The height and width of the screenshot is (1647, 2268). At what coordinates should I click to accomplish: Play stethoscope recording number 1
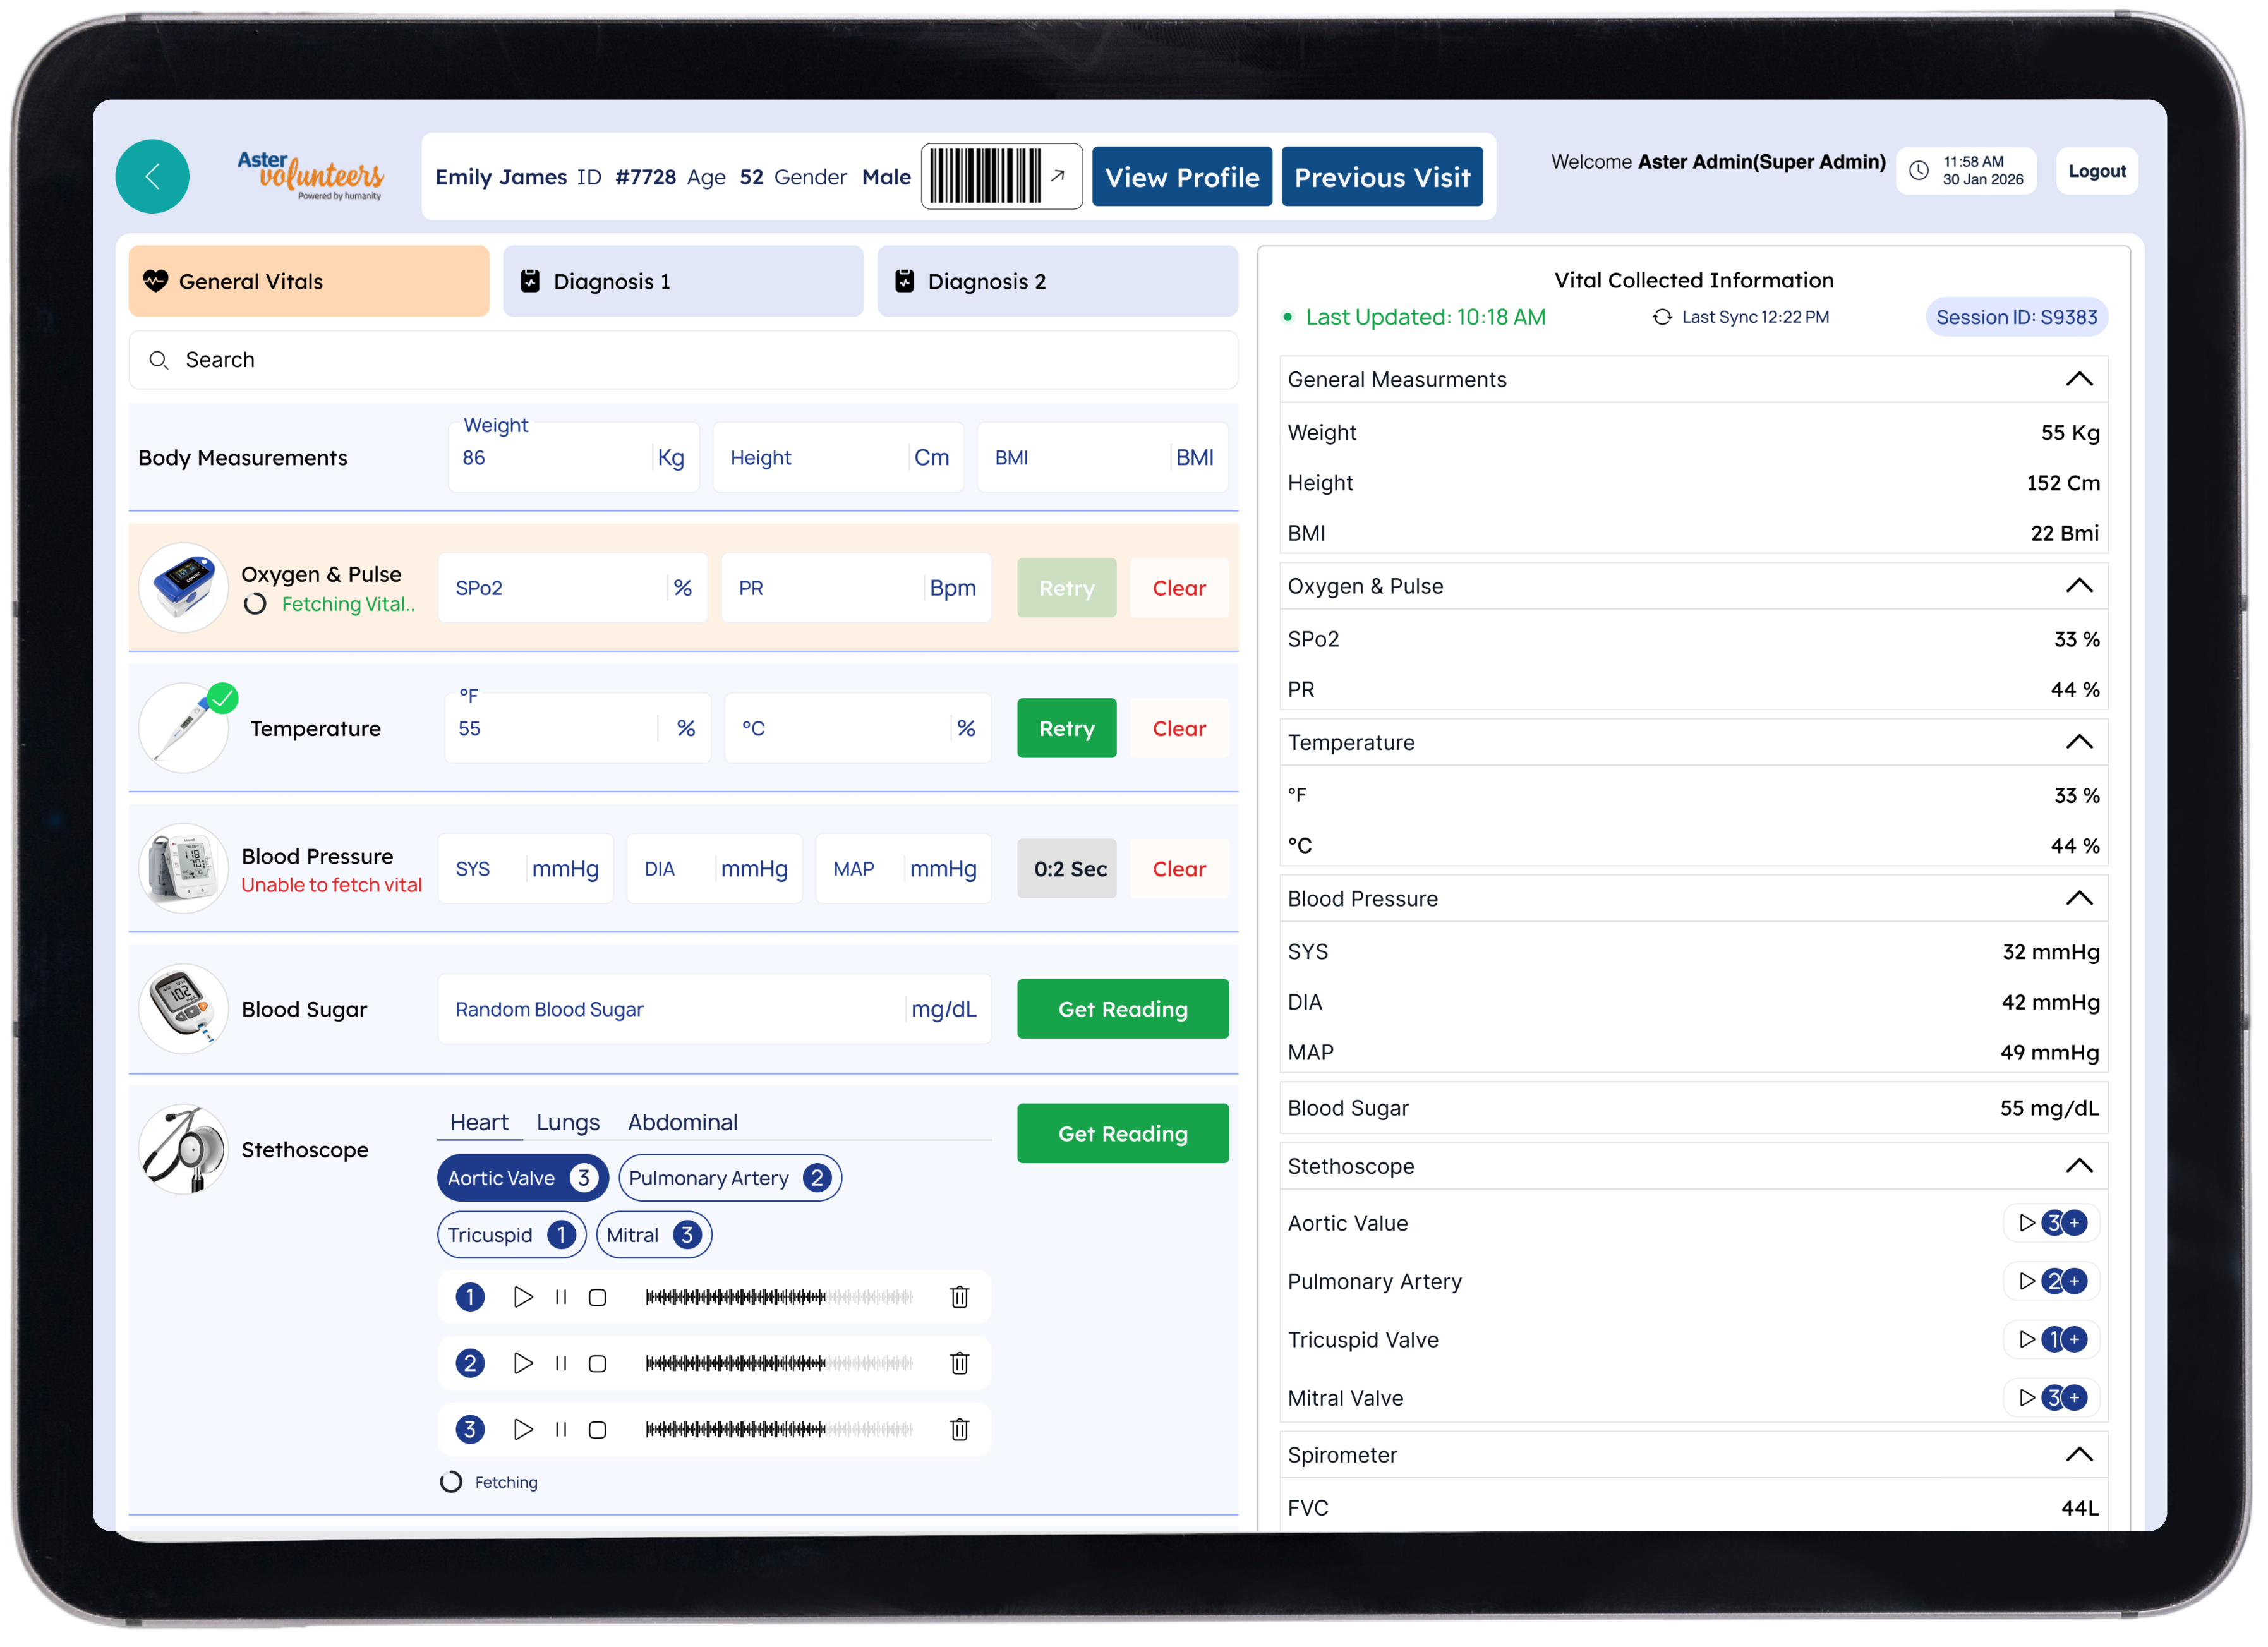522,1297
